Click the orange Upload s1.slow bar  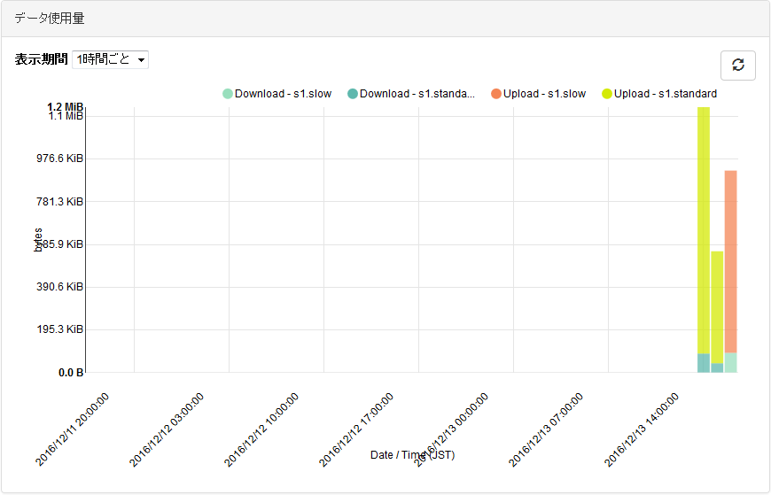click(x=731, y=261)
